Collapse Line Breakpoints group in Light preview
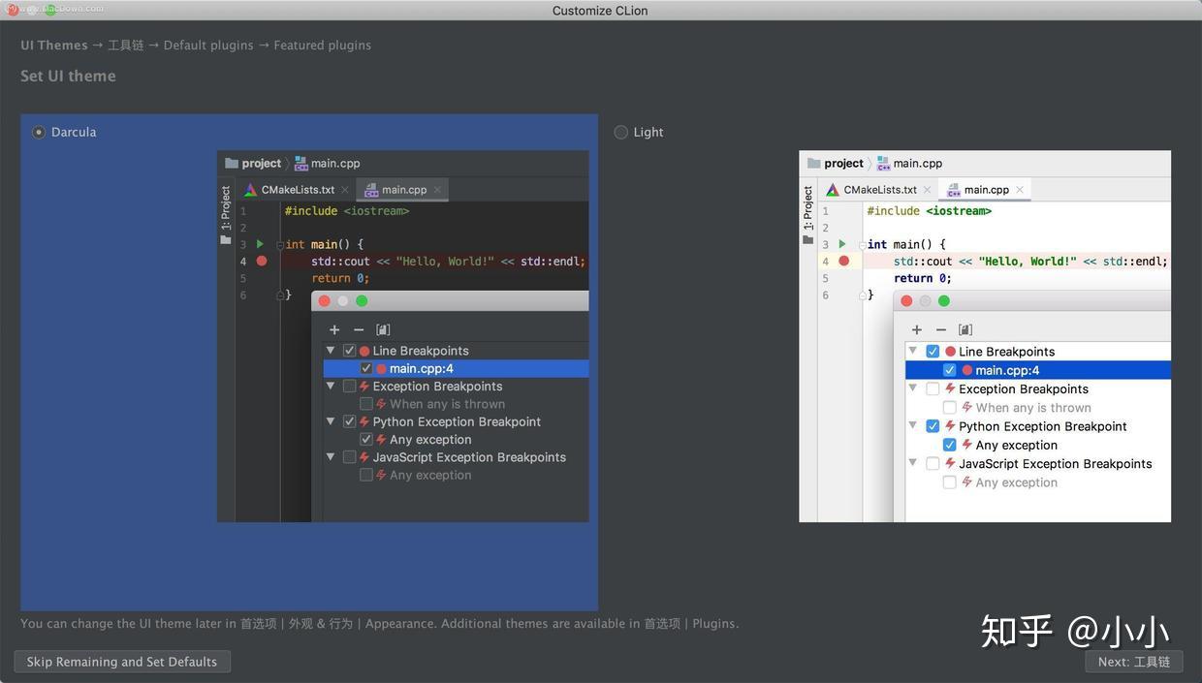 coord(913,351)
